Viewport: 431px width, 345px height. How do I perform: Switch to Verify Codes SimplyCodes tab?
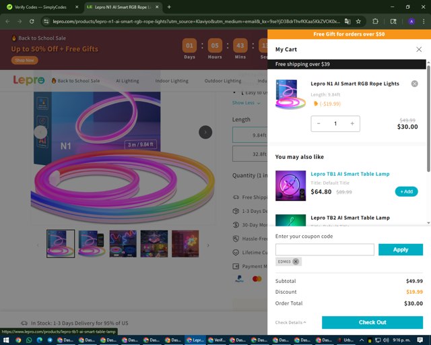point(40,7)
